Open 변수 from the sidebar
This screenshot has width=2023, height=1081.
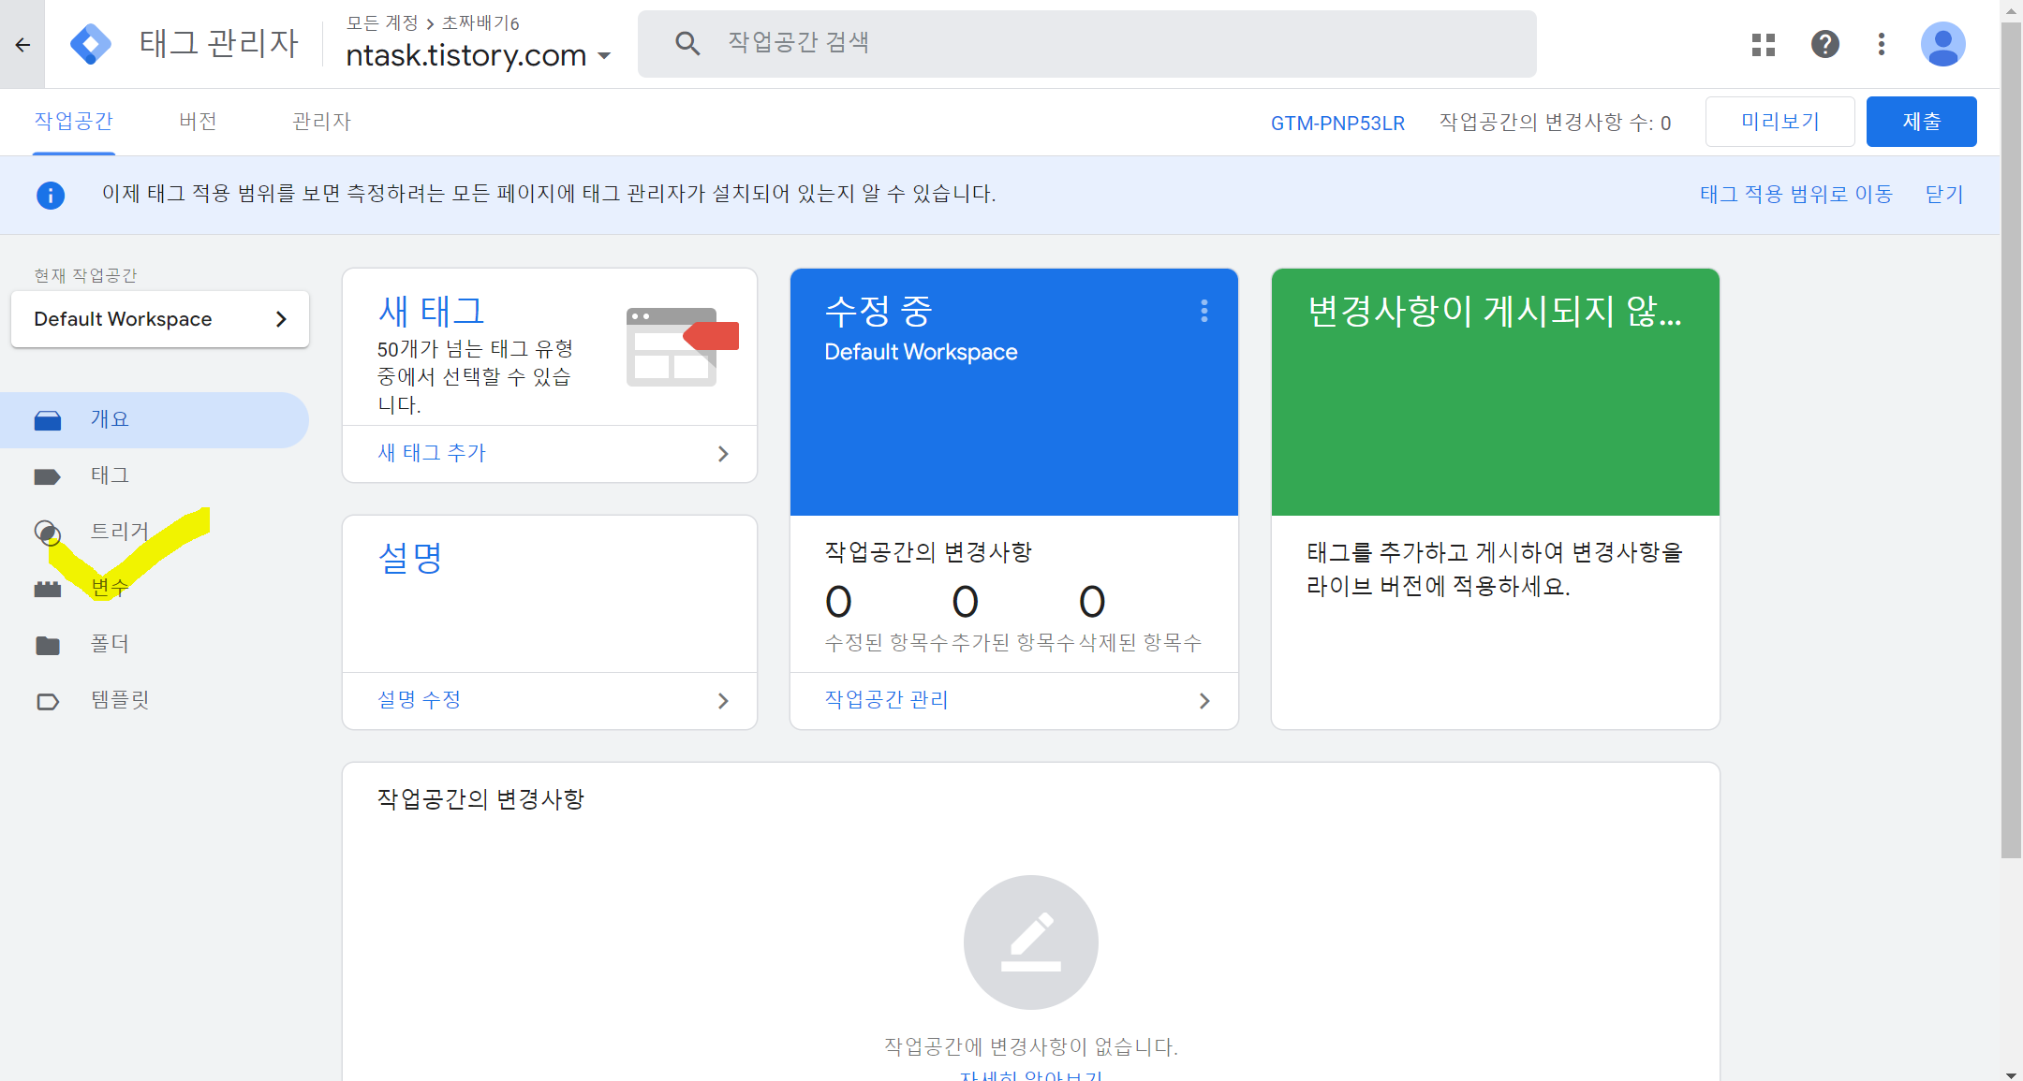coord(110,588)
